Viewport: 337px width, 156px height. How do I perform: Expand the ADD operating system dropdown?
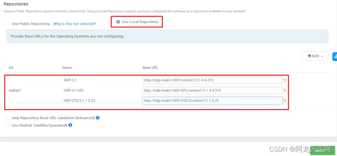[315, 56]
